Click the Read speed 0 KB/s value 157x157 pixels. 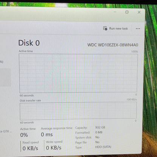pyautogui.click(x=30, y=148)
